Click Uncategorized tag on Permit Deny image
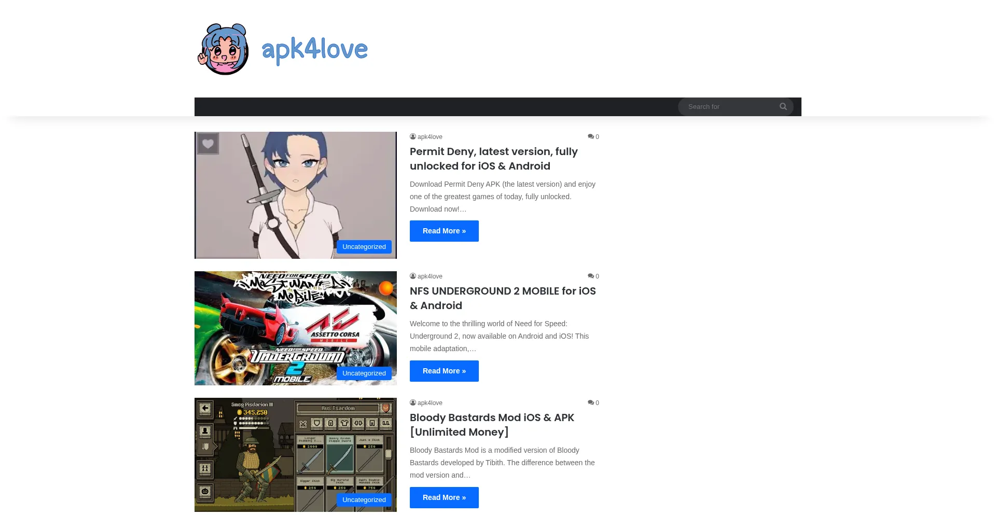 364,247
